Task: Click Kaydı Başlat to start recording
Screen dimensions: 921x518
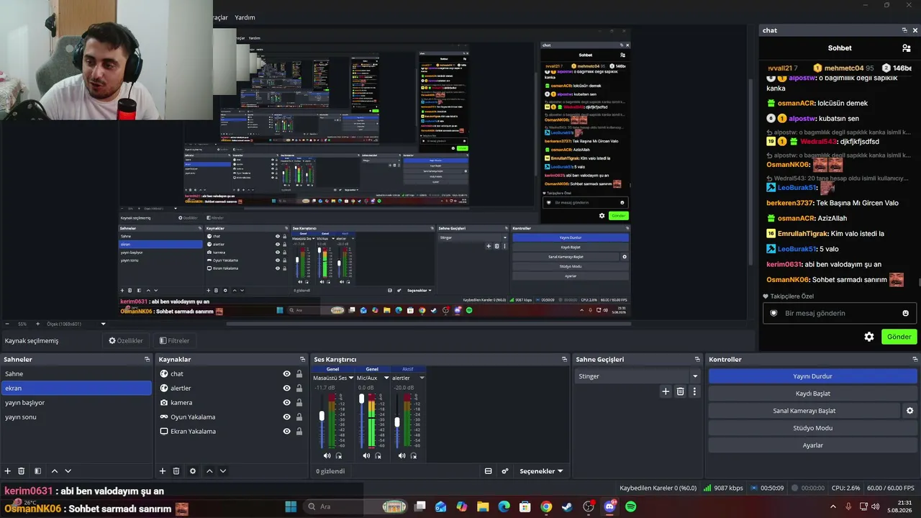Action: [x=812, y=394]
